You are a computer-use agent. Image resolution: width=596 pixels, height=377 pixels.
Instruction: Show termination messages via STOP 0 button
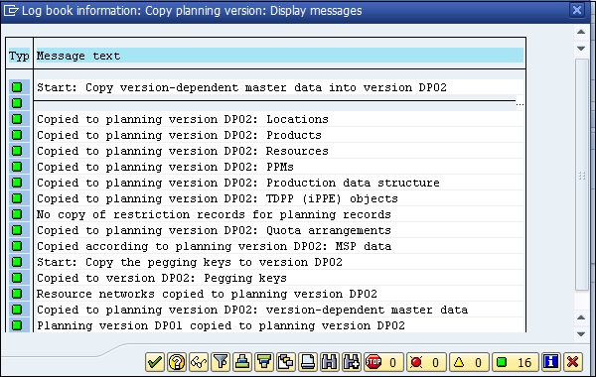(x=383, y=362)
